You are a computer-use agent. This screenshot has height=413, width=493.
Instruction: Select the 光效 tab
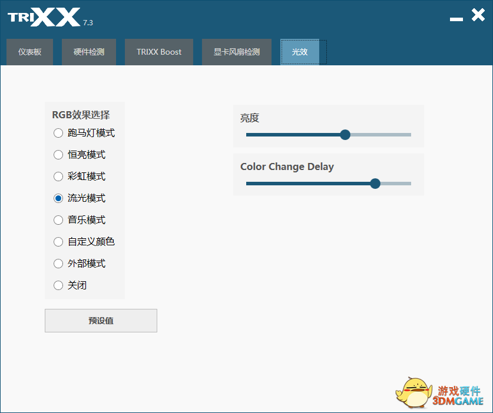click(x=300, y=52)
